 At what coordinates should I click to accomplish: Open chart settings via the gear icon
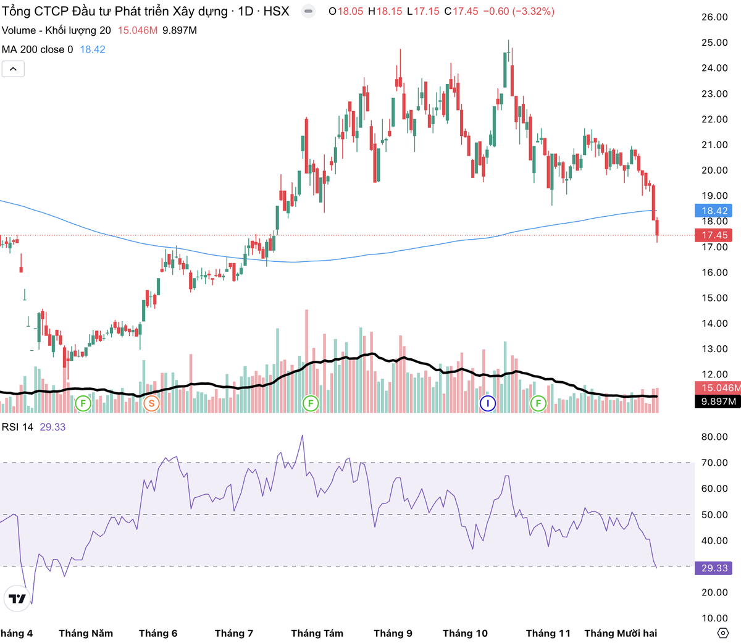click(722, 633)
